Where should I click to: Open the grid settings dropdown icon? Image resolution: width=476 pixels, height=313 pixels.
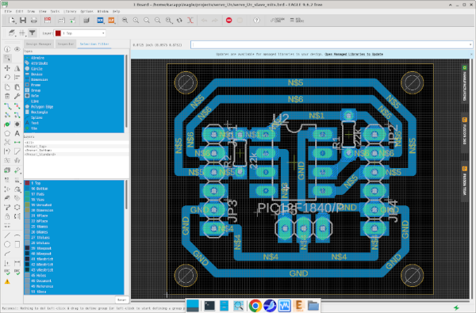click(x=22, y=32)
